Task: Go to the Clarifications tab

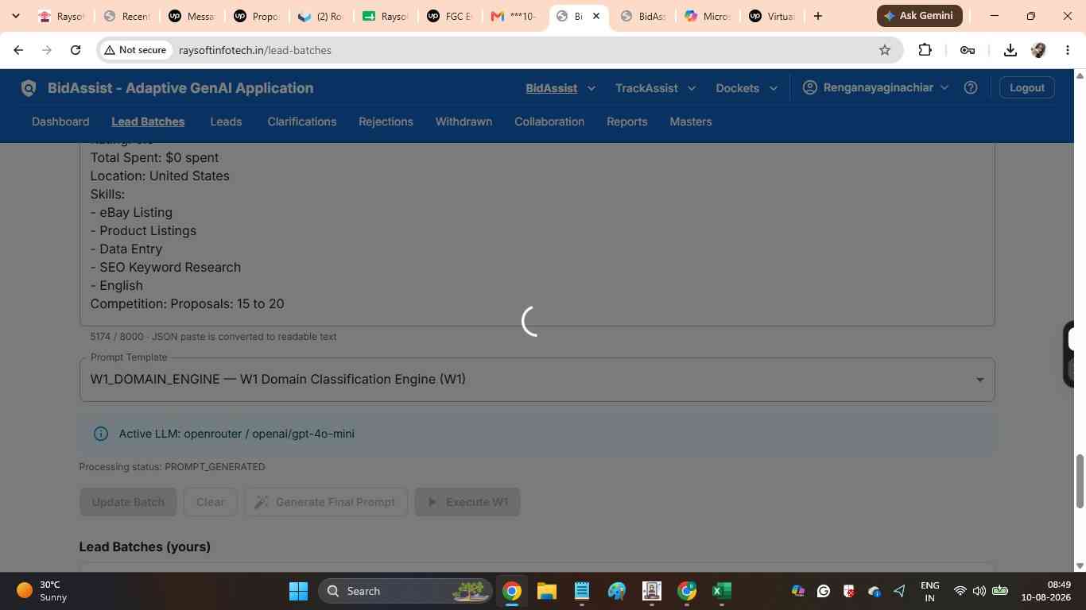Action: coord(302,122)
